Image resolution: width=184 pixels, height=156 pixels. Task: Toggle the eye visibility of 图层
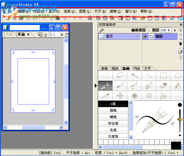click(x=145, y=37)
